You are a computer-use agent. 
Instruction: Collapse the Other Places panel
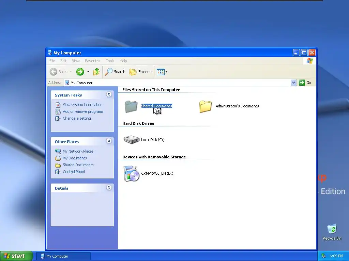click(x=109, y=141)
